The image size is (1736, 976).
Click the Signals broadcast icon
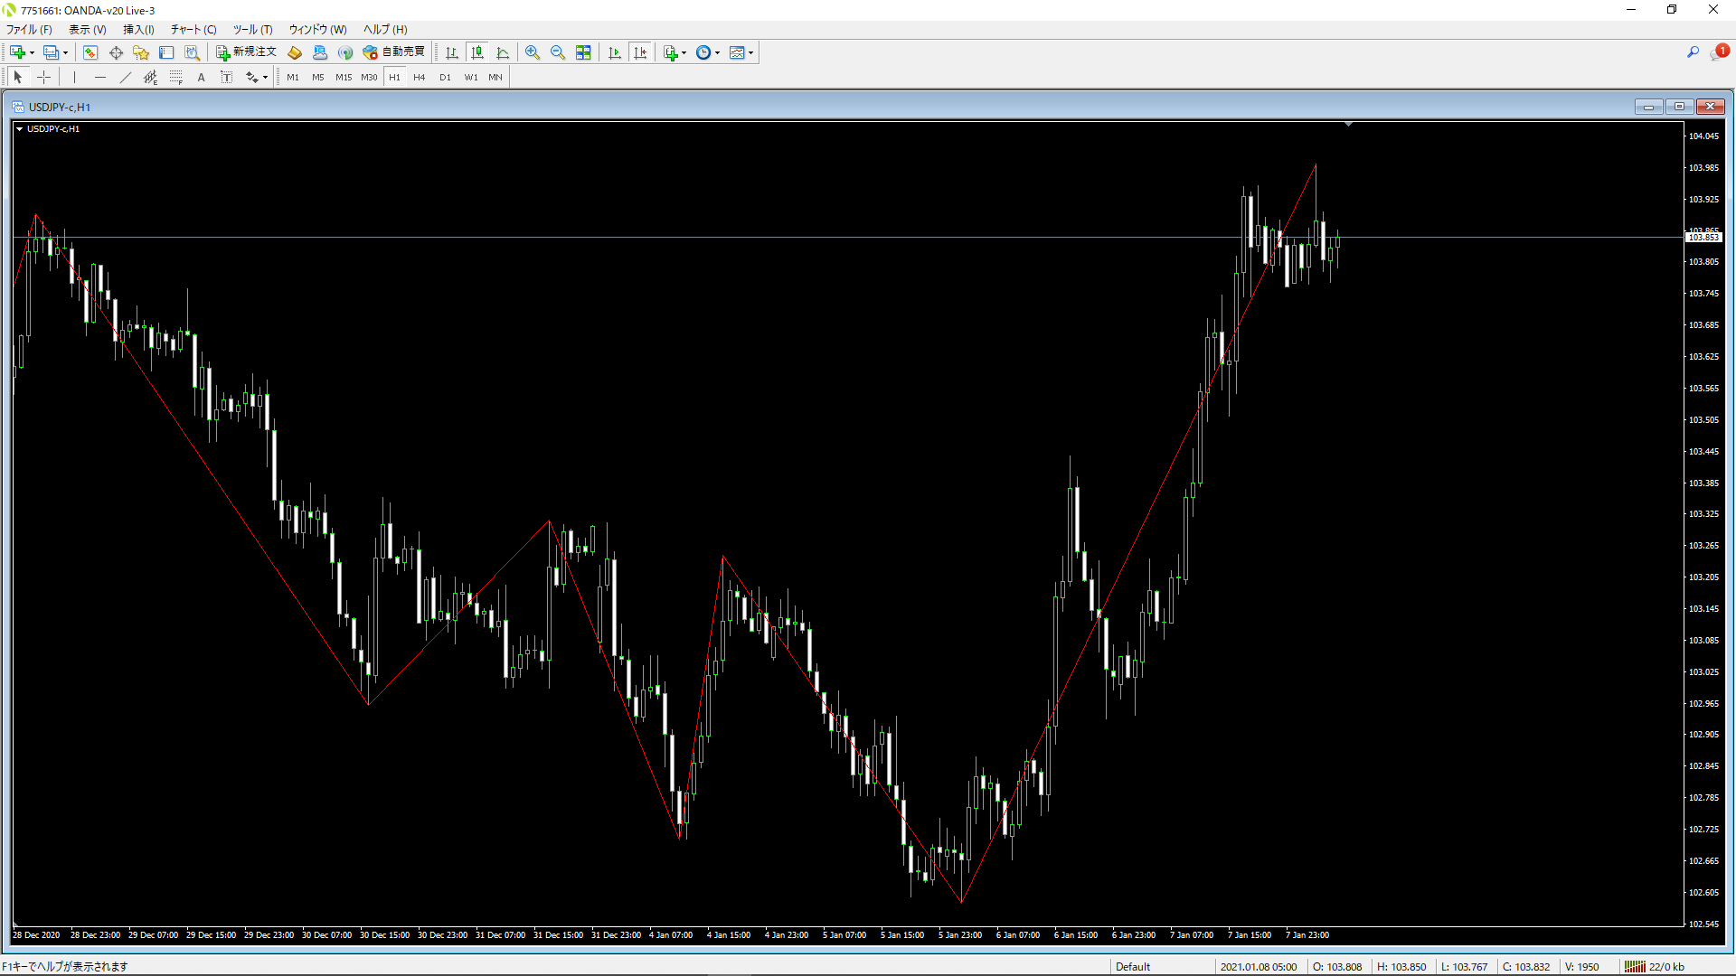tap(345, 52)
